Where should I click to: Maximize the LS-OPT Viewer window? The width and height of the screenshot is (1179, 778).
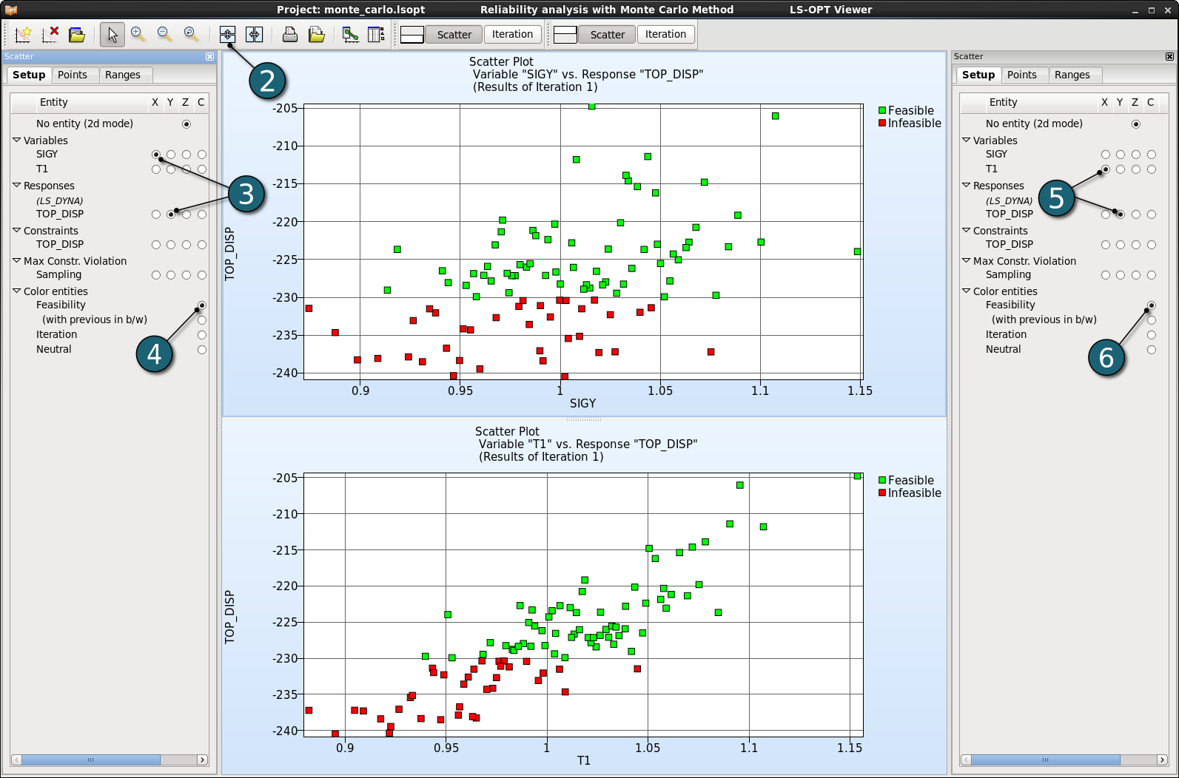[x=1152, y=10]
